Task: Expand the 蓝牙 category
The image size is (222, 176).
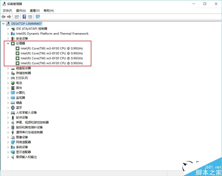Action: click(x=8, y=108)
